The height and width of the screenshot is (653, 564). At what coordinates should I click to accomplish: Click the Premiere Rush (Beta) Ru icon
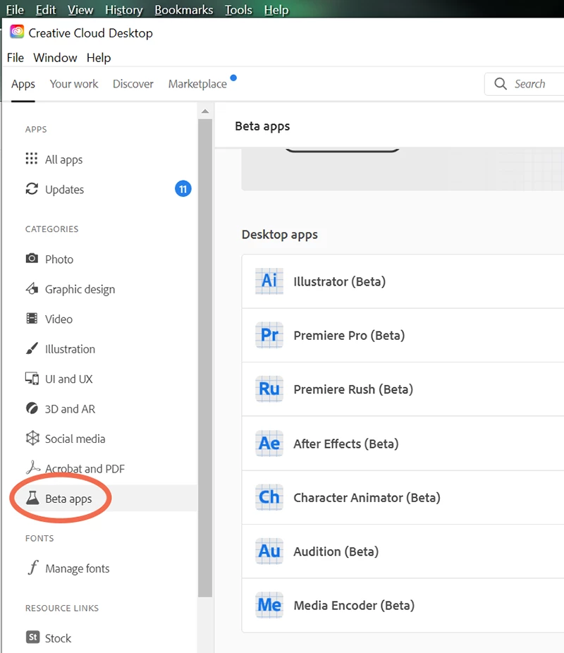(x=269, y=389)
